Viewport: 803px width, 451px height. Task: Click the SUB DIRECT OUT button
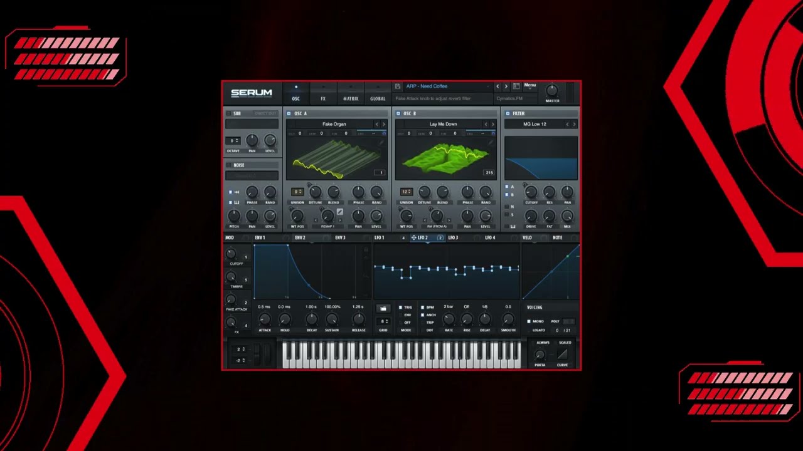tap(265, 113)
